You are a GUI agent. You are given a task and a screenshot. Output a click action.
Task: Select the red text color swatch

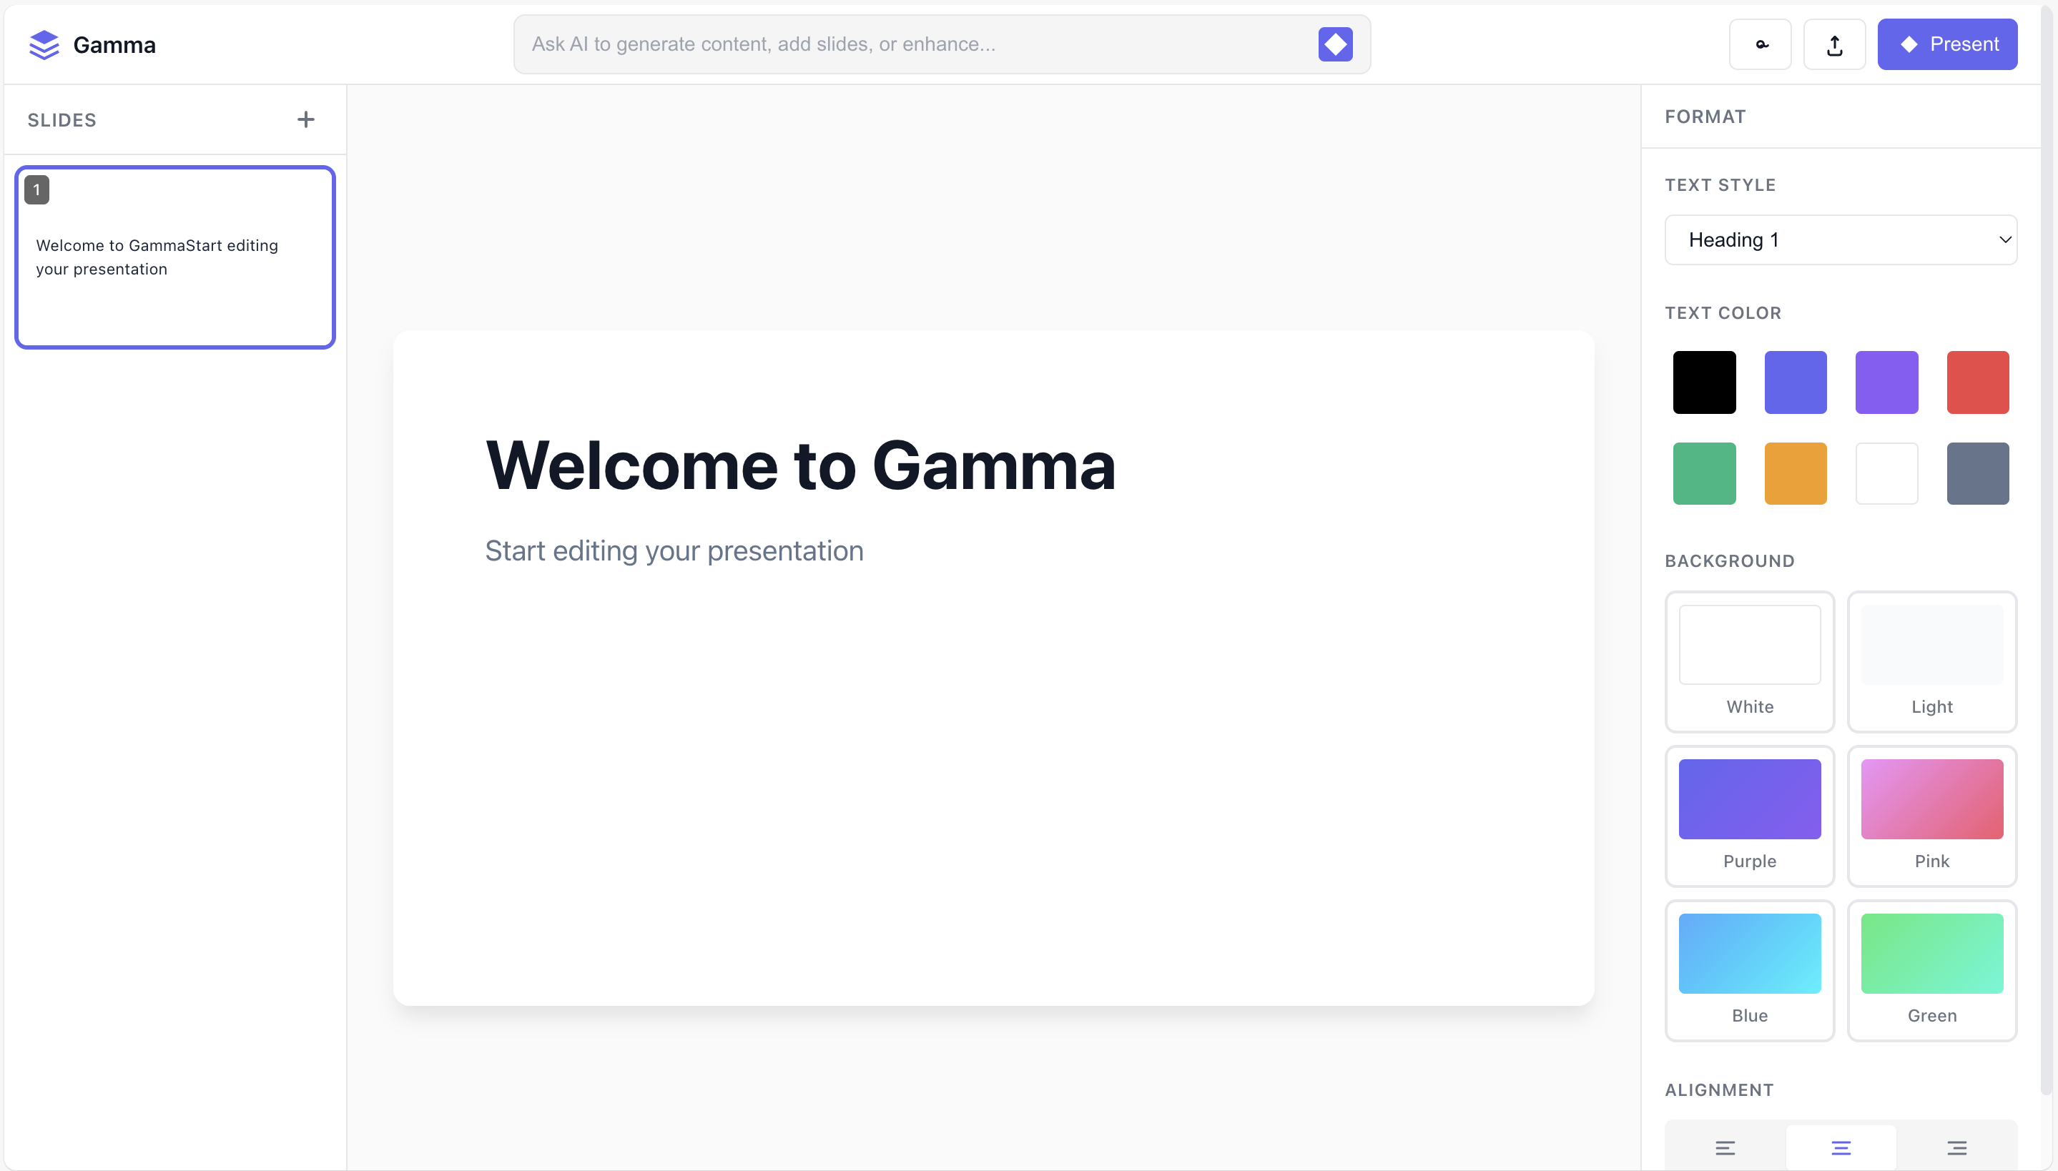pyautogui.click(x=1976, y=382)
